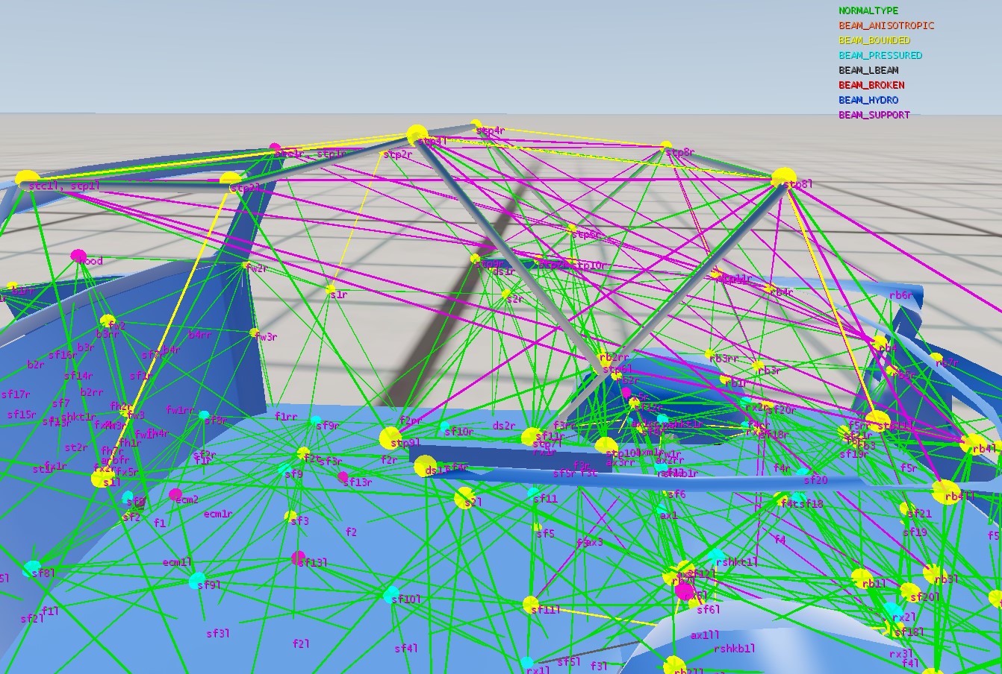Select the 'f2l' node label

(x=301, y=643)
